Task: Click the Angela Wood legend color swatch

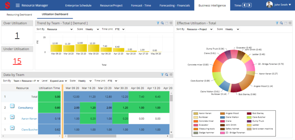Action: (x=222, y=113)
